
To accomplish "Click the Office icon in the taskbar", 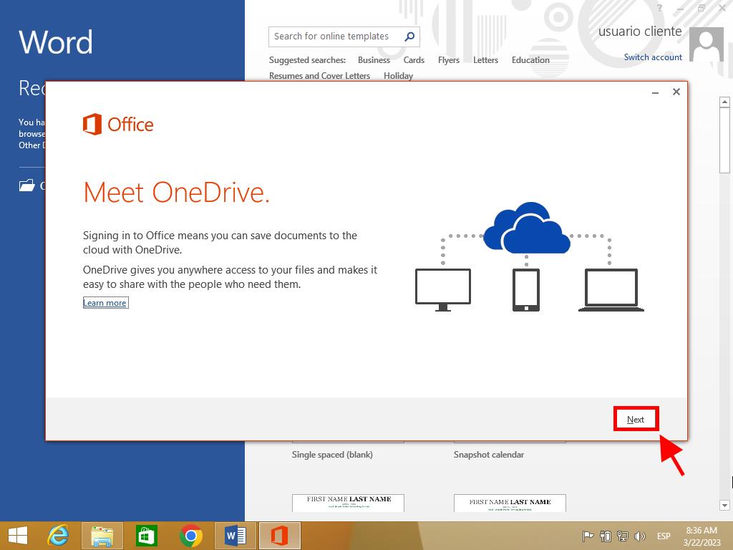I will click(280, 536).
